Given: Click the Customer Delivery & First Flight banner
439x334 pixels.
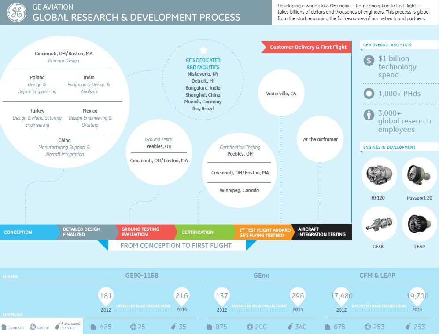Looking at the screenshot, I should (x=306, y=47).
